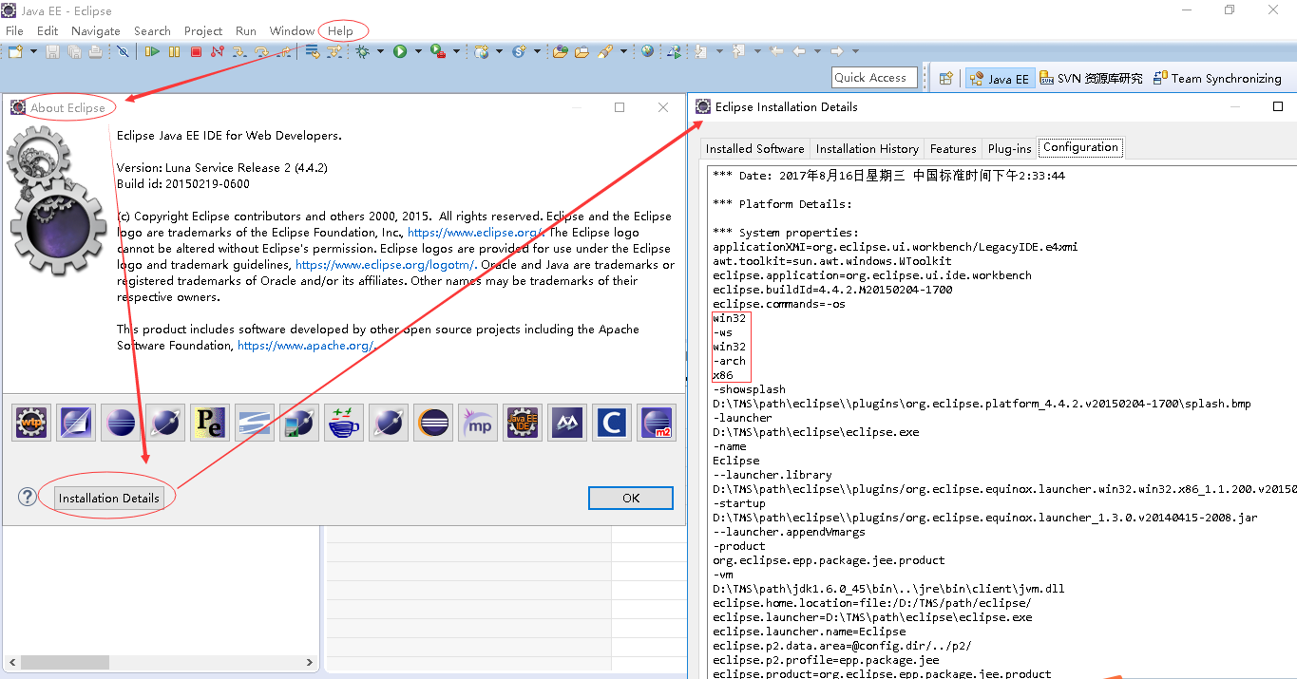
Task: Click the help question mark icon
Action: tap(28, 497)
